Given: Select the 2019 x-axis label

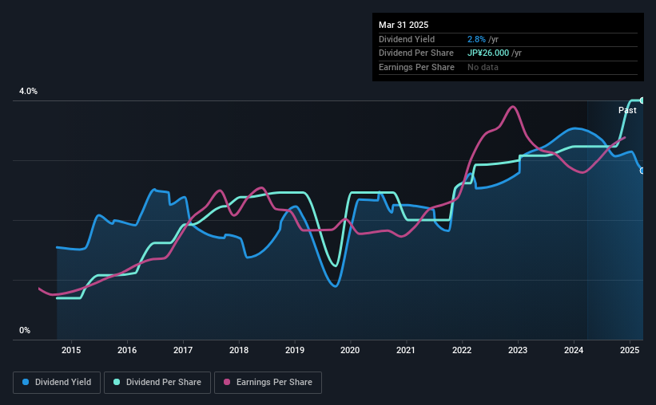Looking at the screenshot, I should pos(295,350).
